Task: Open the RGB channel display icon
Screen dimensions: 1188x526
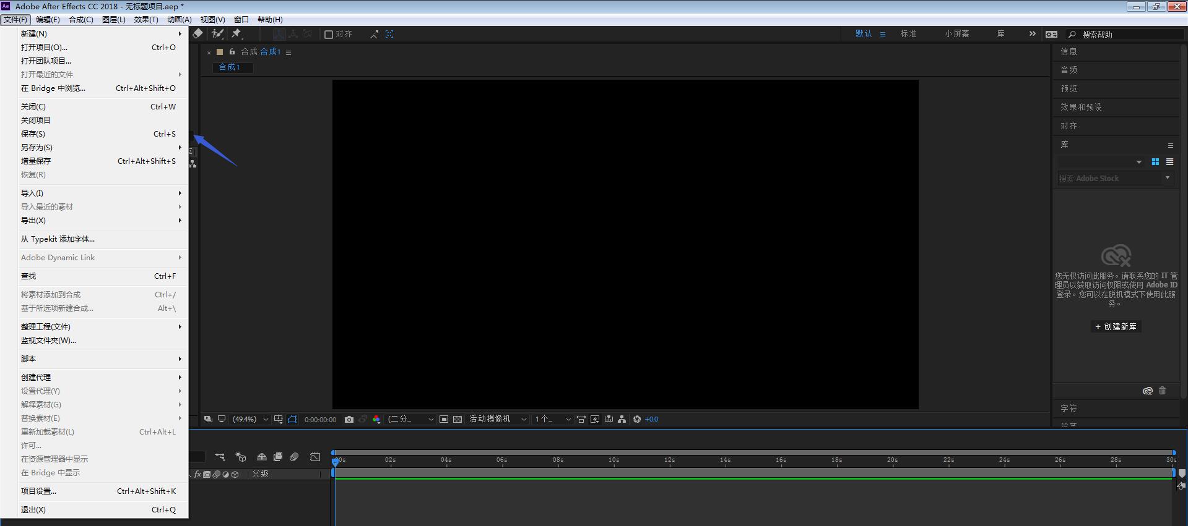Action: point(376,419)
